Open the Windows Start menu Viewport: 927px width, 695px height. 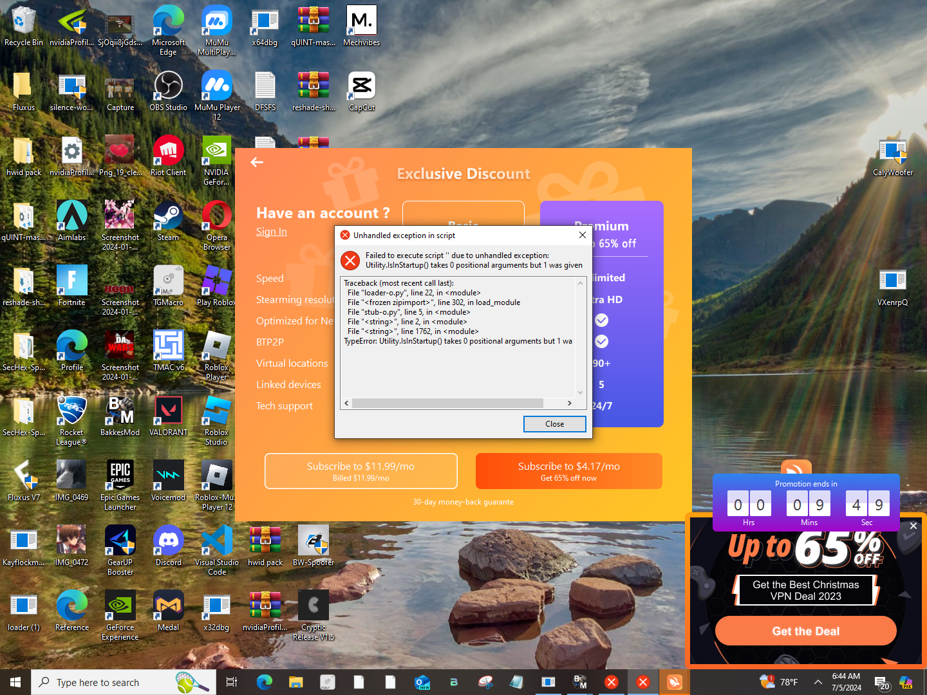[15, 682]
